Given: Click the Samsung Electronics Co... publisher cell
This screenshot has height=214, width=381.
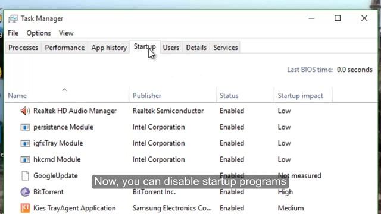Looking at the screenshot, I should 172,208.
